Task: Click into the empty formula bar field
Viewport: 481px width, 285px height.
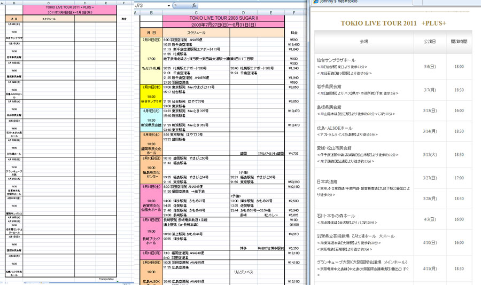Action: pyautogui.click(x=252, y=5)
